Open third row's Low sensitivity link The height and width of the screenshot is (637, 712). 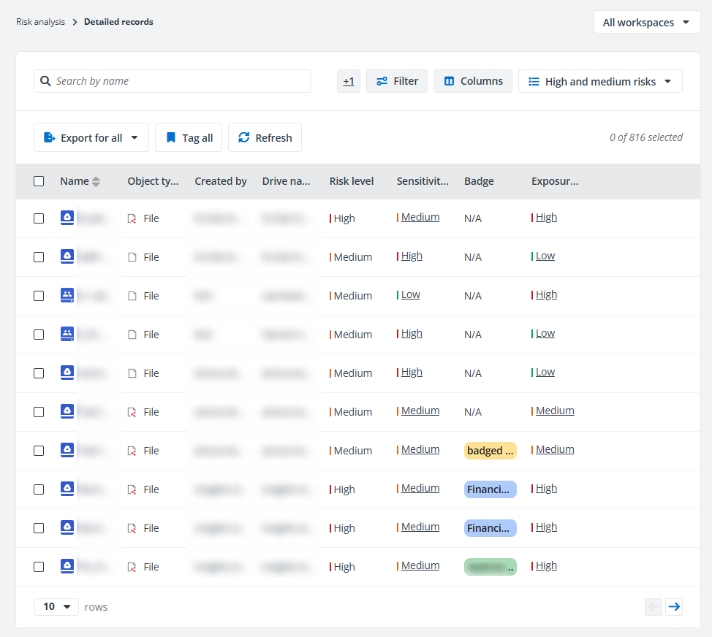tap(411, 295)
